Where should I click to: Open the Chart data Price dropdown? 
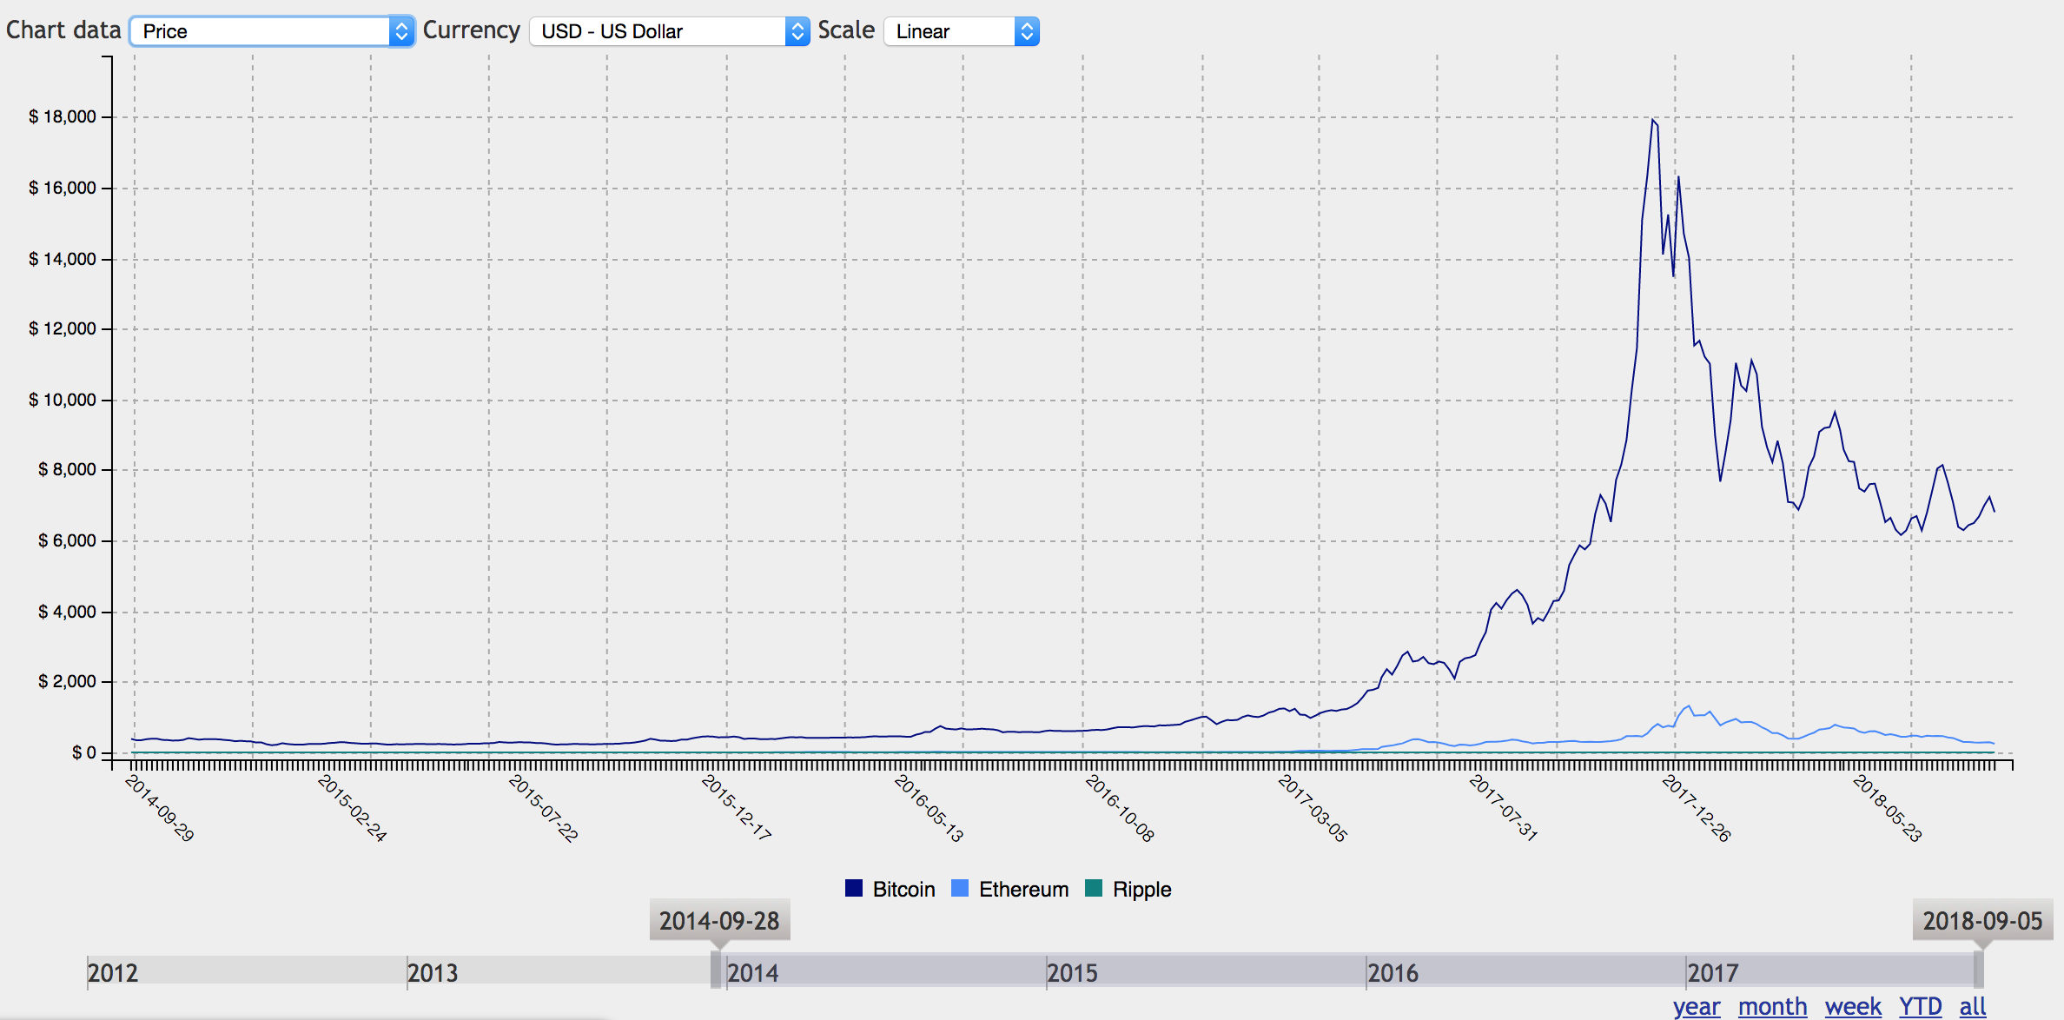tap(272, 31)
